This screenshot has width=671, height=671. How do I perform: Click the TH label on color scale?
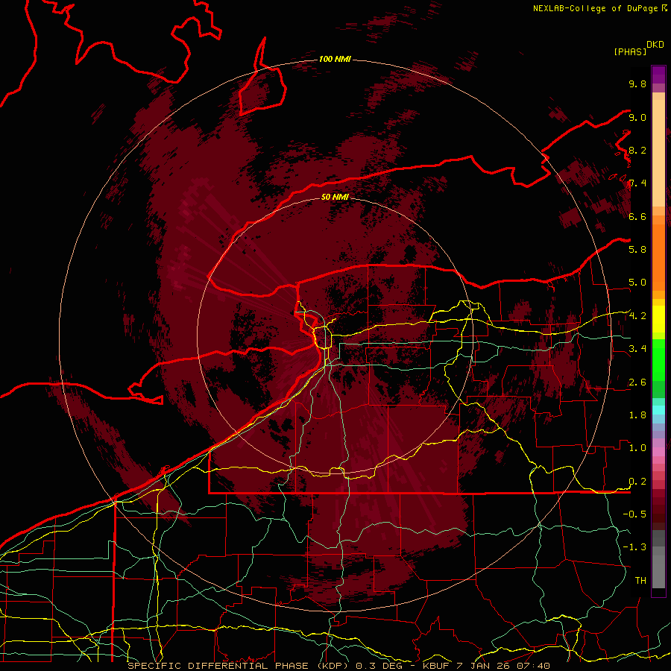click(x=640, y=581)
